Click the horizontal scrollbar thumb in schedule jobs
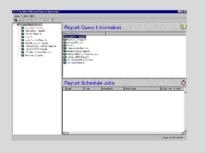Screen dimensions: 205x153 click(67, 133)
